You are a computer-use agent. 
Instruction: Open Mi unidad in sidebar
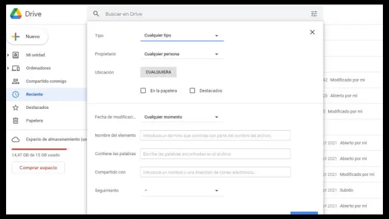(x=35, y=55)
